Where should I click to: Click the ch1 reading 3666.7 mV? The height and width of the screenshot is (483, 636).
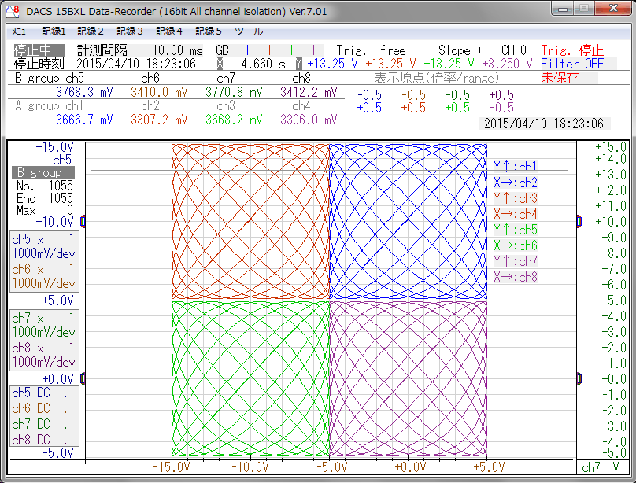coord(84,120)
